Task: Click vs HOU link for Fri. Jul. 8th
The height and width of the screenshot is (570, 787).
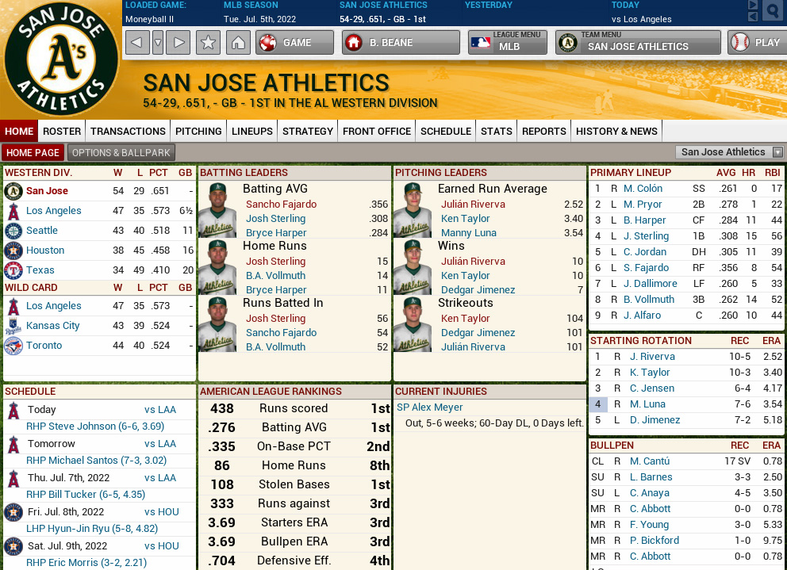Action: (x=162, y=512)
